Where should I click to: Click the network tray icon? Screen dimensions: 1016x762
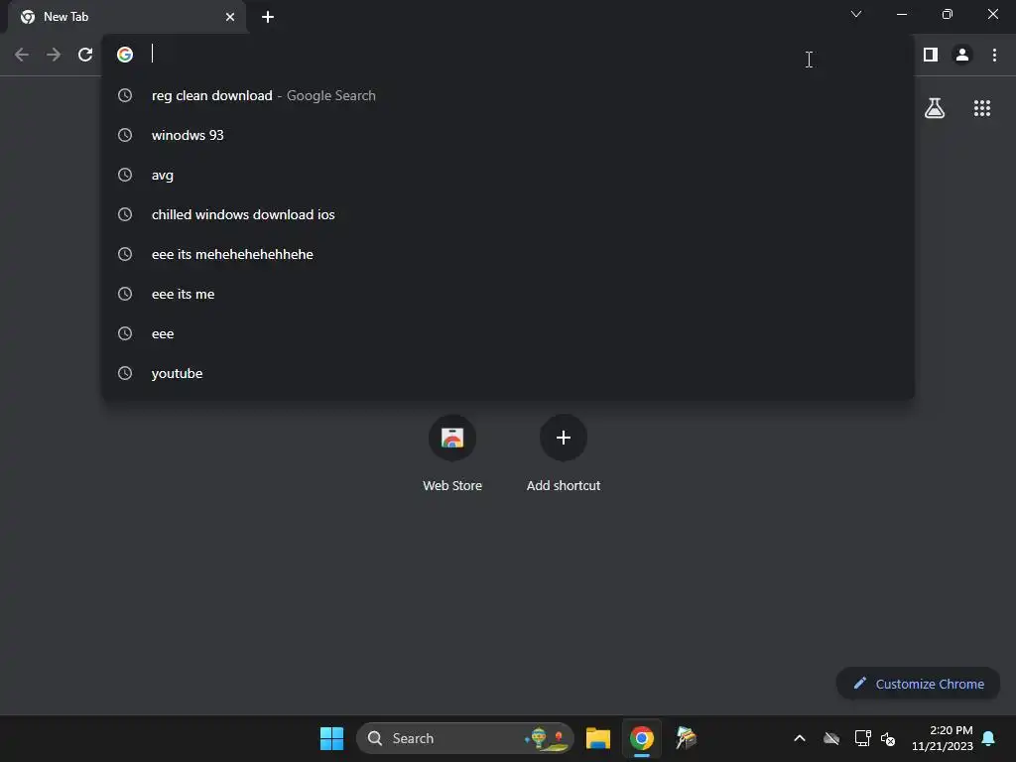click(862, 738)
